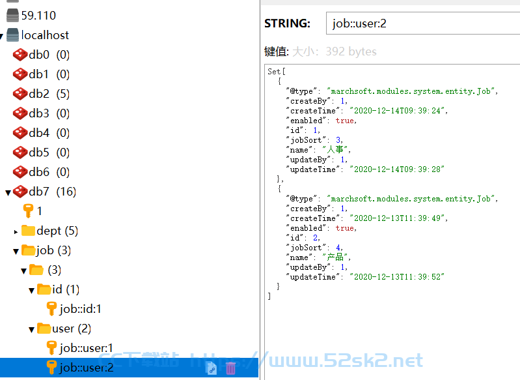Click updateTime value 2020-12-14T09:39:28
The height and width of the screenshot is (380, 520).
tap(397, 169)
